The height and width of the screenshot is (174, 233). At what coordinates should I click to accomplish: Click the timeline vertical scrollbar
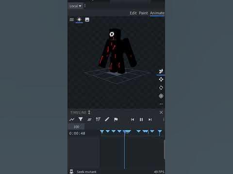click(164, 149)
